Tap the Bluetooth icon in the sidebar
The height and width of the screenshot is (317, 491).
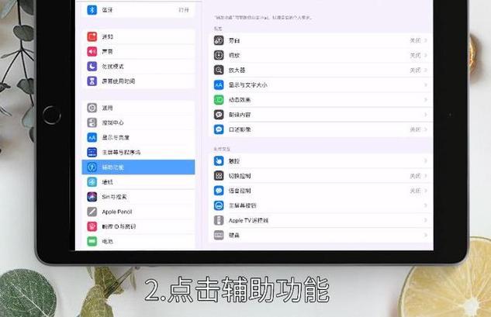[92, 10]
